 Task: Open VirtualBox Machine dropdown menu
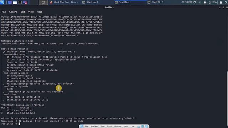click(x=94, y=127)
